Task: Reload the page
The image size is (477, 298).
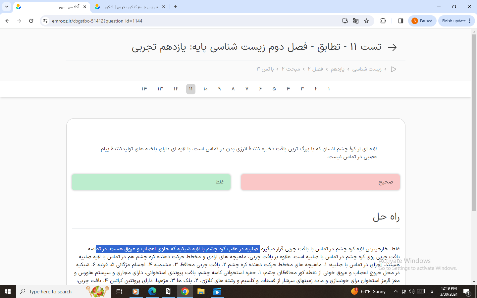Action: pyautogui.click(x=31, y=21)
